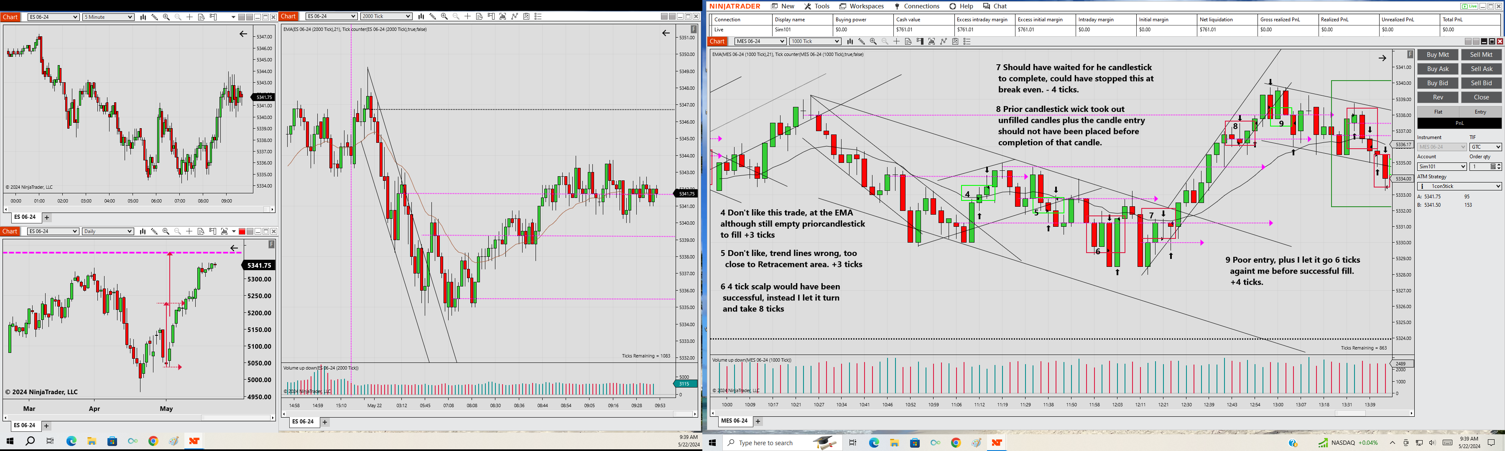Expand toolbar overflow arrow in the 5 Minute chart
This screenshot has width=1505, height=451.
point(233,17)
